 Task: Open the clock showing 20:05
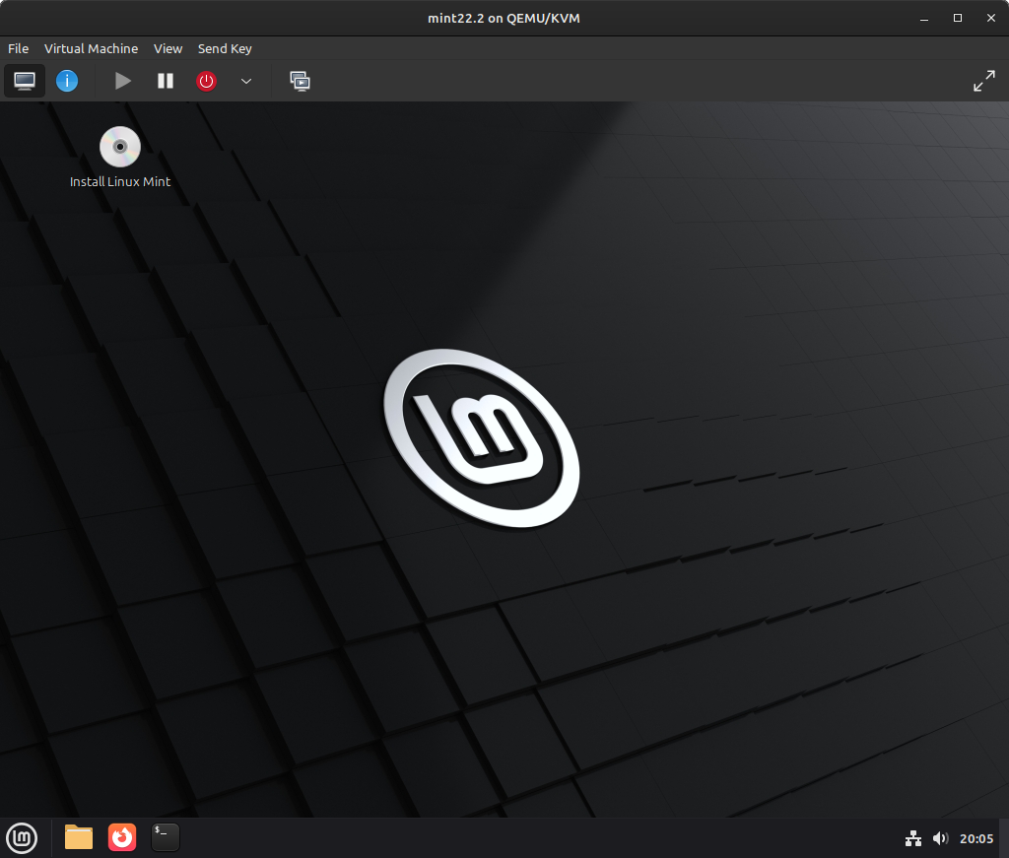click(976, 838)
